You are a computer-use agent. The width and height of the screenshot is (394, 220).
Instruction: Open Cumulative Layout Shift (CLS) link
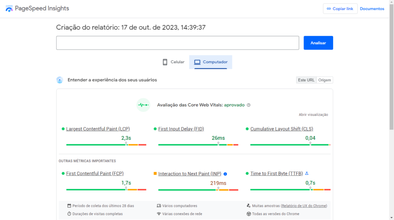coord(282,129)
